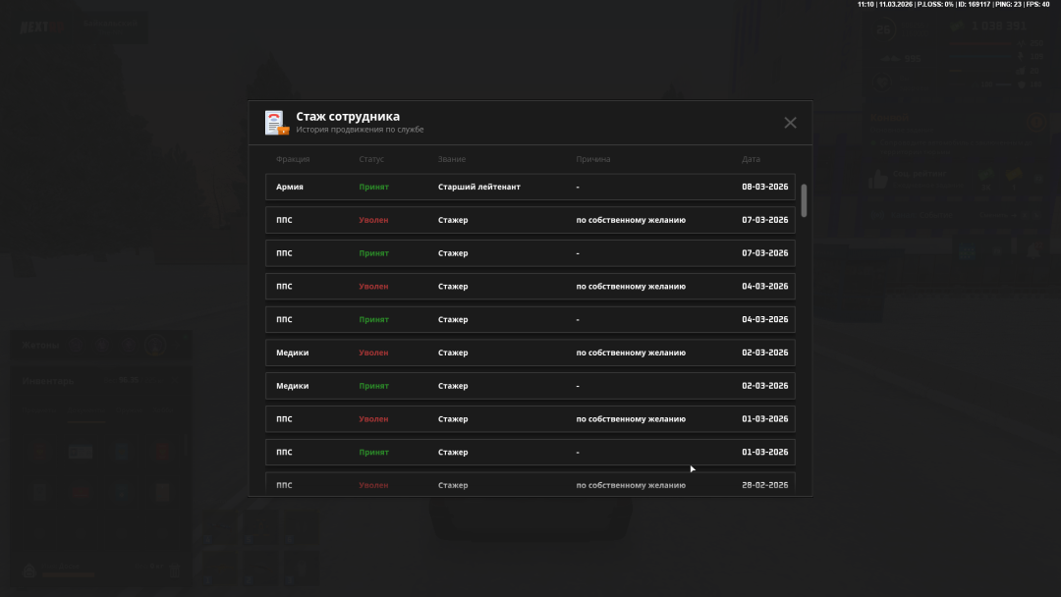Click the inventory weight progress bar
The height and width of the screenshot is (597, 1061).
click(69, 575)
